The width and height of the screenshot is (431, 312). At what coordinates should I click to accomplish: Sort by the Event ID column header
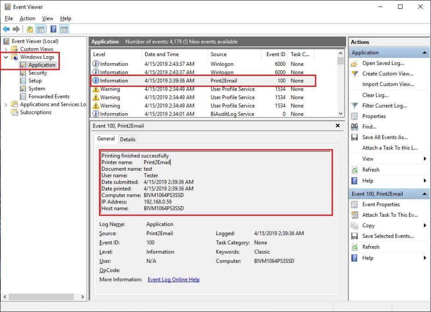click(x=275, y=54)
